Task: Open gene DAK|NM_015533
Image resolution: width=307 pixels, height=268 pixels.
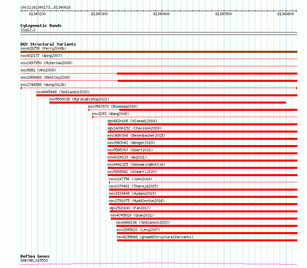Action: point(34,260)
